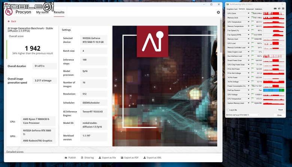Click the Detailed scores heading

click(15, 152)
